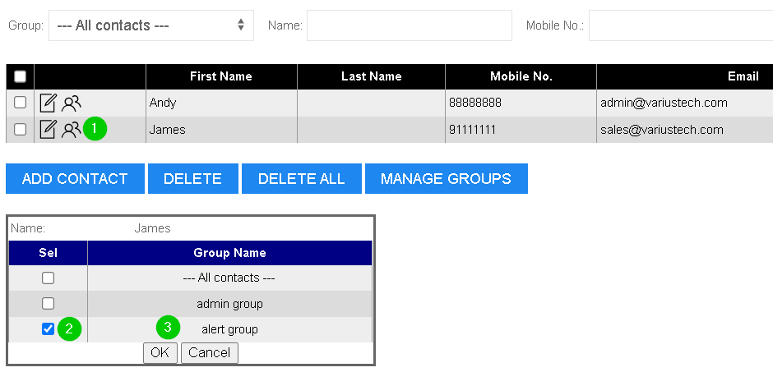
Task: Click the 'Sel' header in the dialog
Action: pos(48,253)
